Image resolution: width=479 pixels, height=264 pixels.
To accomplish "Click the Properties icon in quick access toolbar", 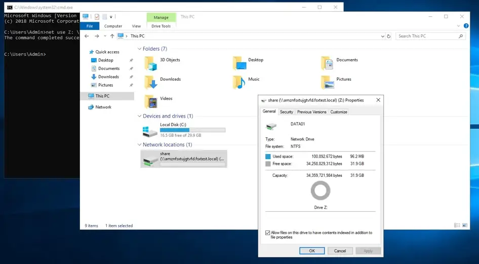I will 97,17.
